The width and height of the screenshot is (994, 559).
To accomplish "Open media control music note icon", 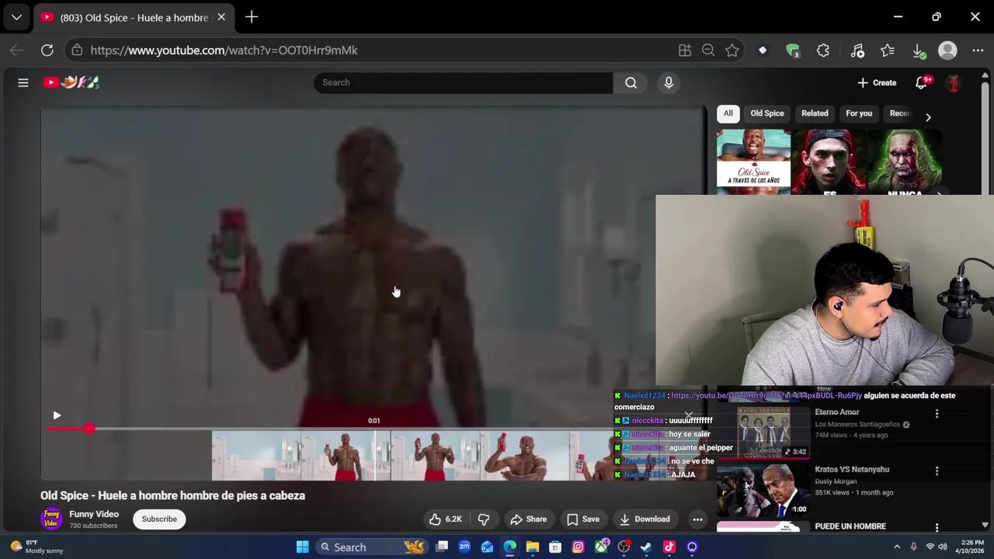I will coord(857,50).
